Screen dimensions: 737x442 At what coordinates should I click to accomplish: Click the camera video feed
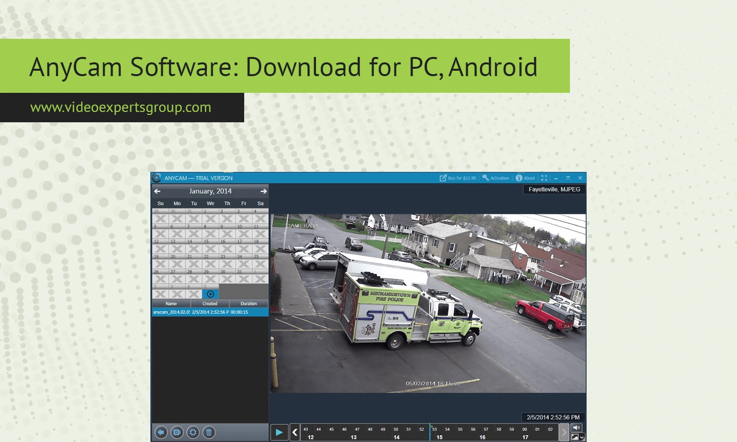coord(428,303)
